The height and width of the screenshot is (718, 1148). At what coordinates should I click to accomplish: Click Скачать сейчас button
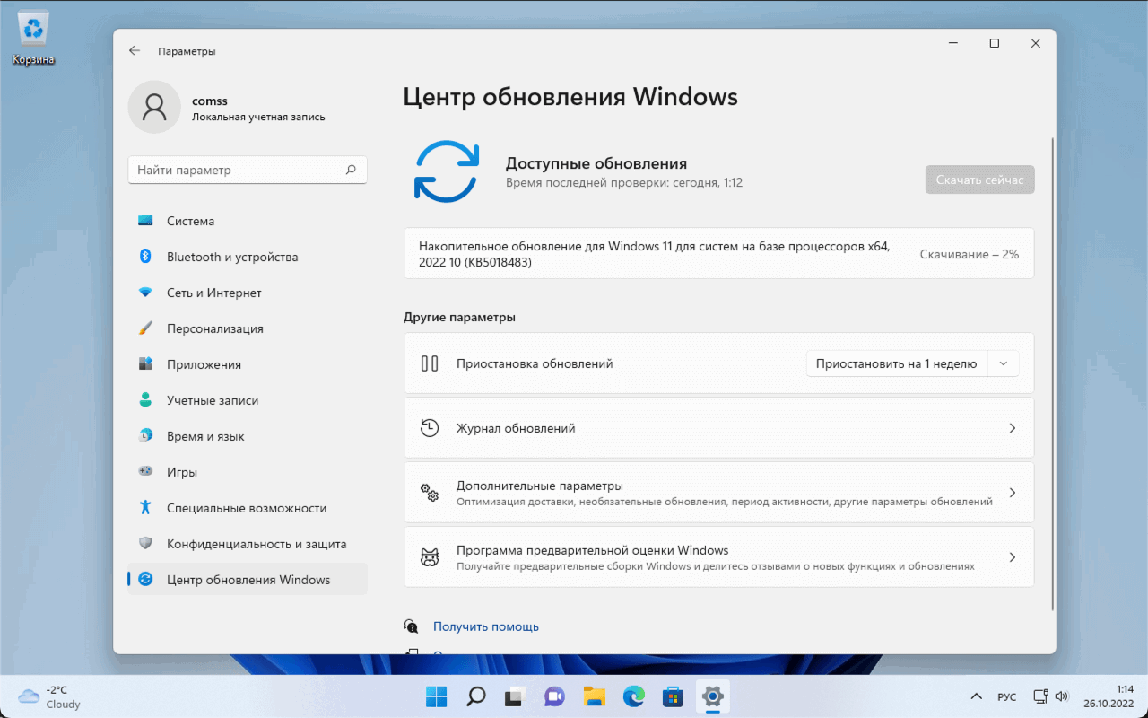tap(980, 179)
